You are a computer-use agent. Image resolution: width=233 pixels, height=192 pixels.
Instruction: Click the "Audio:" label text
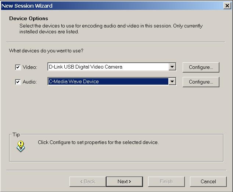pyautogui.click(x=30, y=82)
